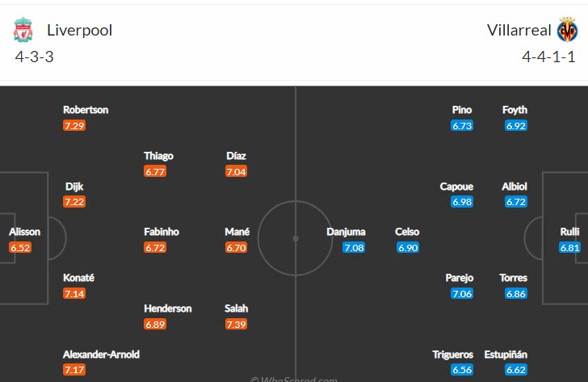Screen dimensions: 588x382
Task: Click the Liverpool club crest icon
Action: click(x=23, y=31)
